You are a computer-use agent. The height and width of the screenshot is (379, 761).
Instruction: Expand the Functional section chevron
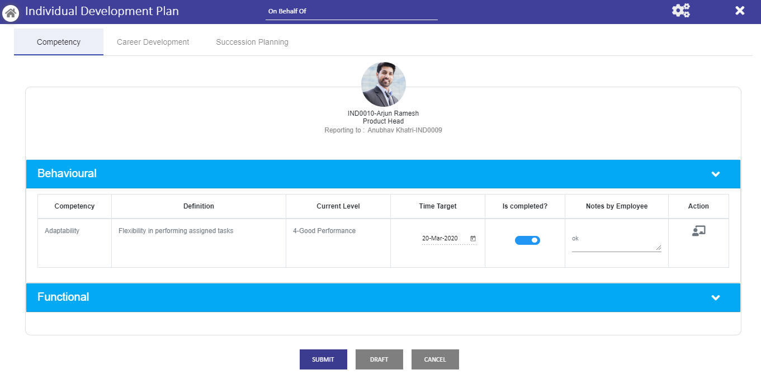716,298
